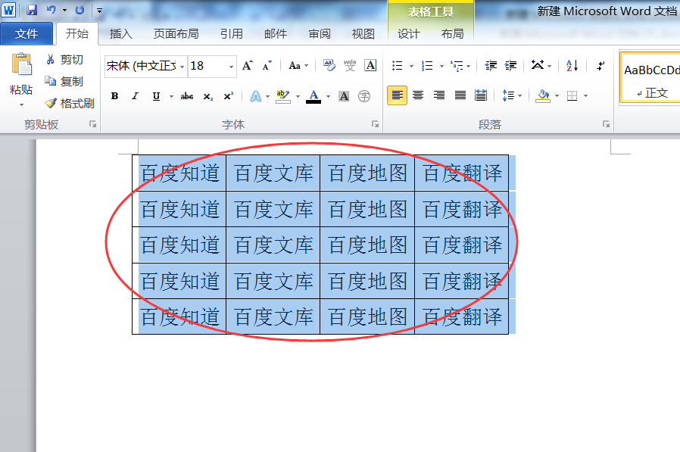Image resolution: width=680 pixels, height=452 pixels.
Task: Click the Redo icon in quick access toolbar
Action: point(80,10)
